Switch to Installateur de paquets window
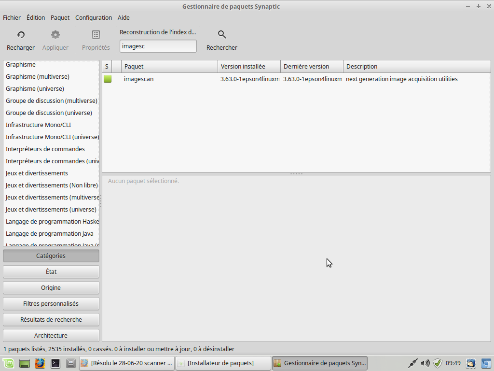The image size is (494, 371). (x=221, y=363)
